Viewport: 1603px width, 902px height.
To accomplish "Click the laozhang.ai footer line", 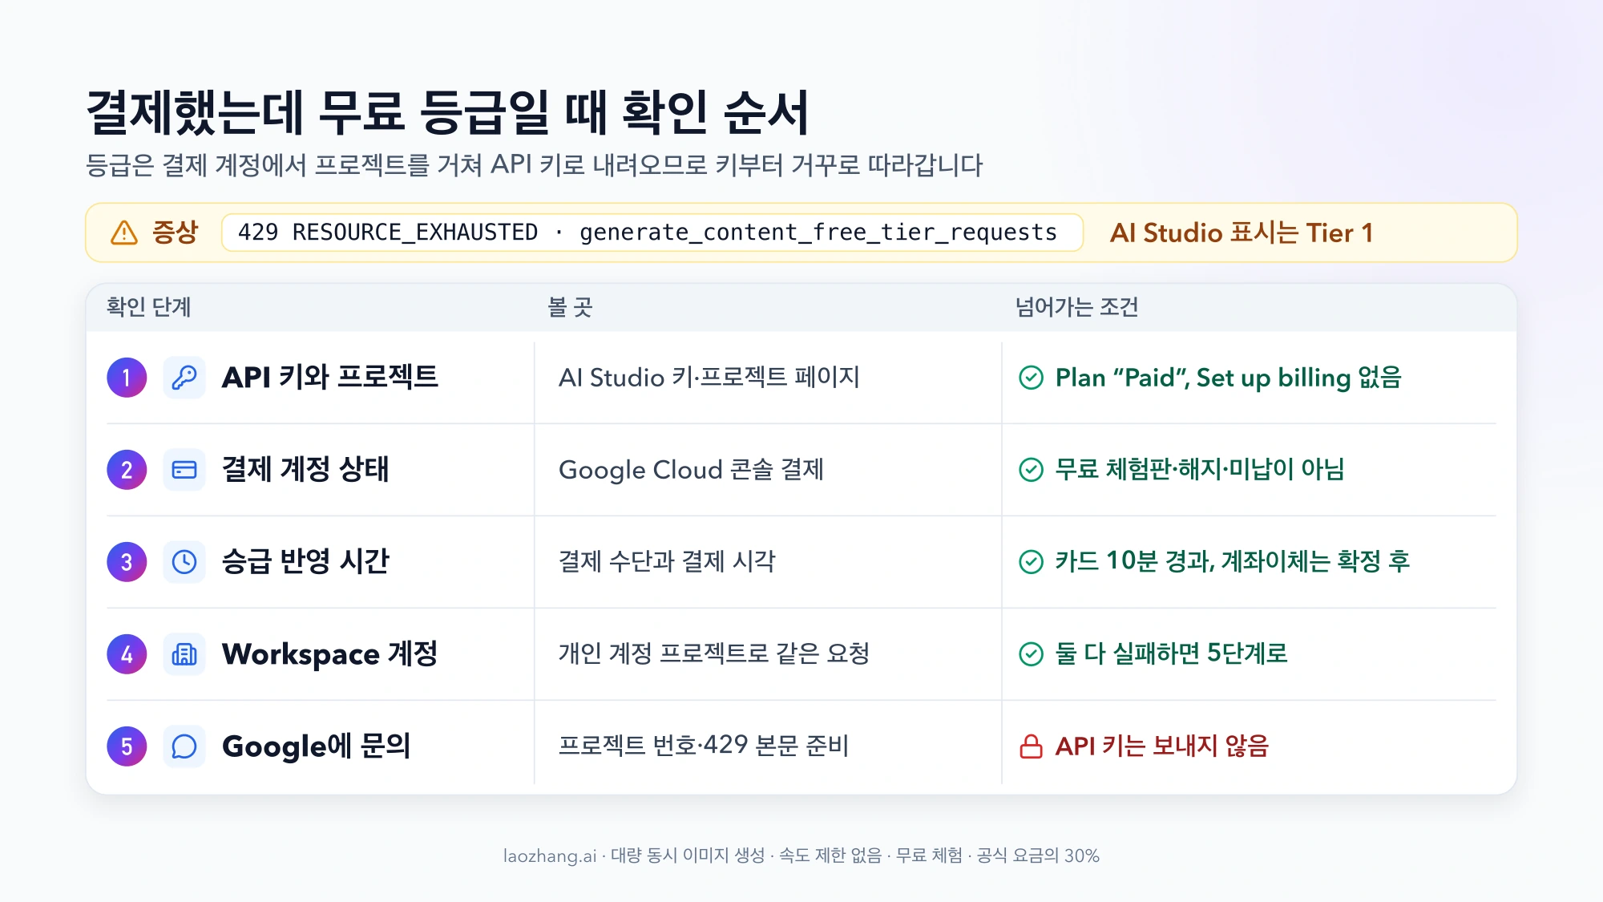I will (801, 855).
